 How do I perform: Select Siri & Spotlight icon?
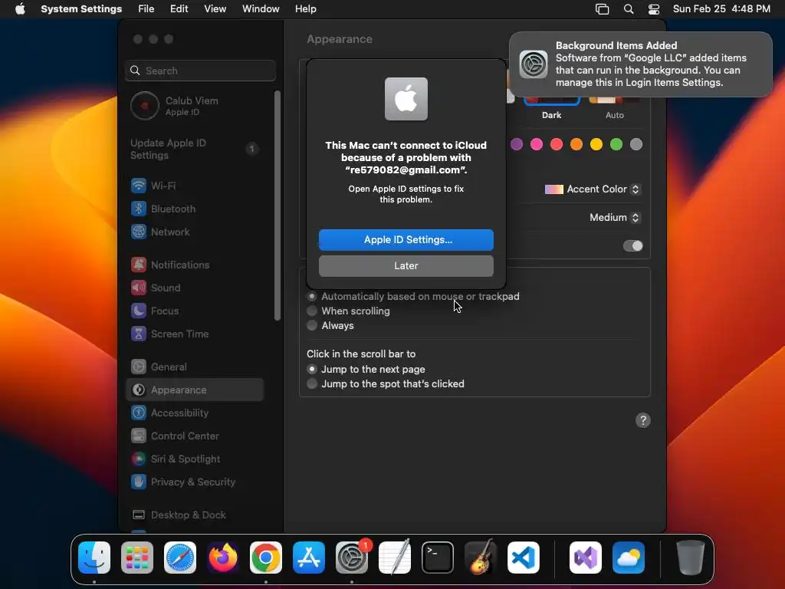pos(139,459)
